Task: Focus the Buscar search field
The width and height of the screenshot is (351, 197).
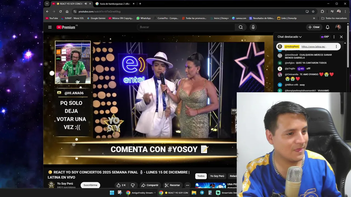Action: [x=186, y=27]
